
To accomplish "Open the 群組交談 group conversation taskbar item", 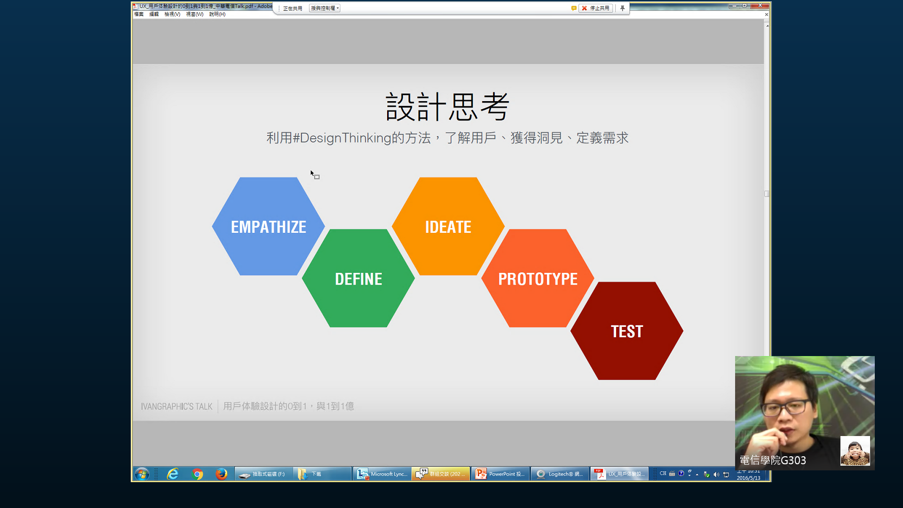I will [x=441, y=474].
